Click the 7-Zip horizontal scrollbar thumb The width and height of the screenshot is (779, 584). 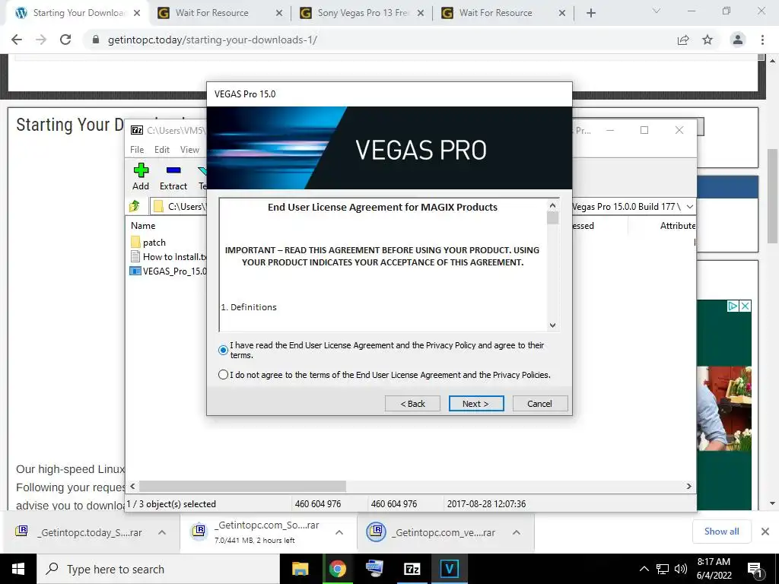pos(243,486)
